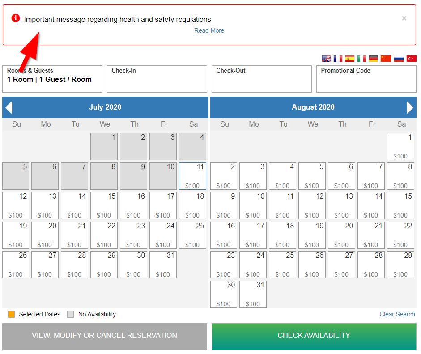The width and height of the screenshot is (421, 354).
Task: Advance to next month with right arrow
Action: pos(410,107)
